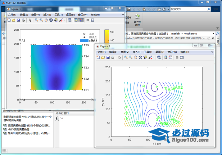Open 文件(F) menu in Figure 1
This screenshot has height=155, width=222.
[x=12, y=15]
